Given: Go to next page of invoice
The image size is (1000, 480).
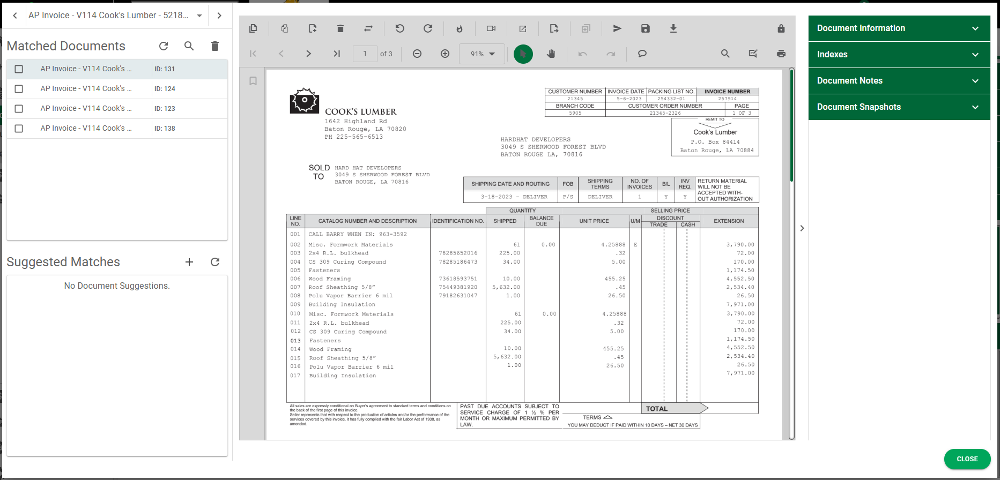Looking at the screenshot, I should click(308, 54).
